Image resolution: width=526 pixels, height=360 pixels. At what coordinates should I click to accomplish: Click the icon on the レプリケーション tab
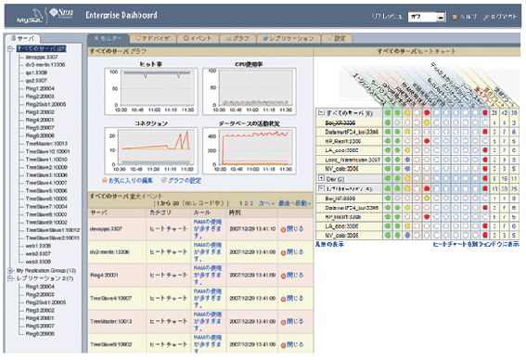click(265, 38)
